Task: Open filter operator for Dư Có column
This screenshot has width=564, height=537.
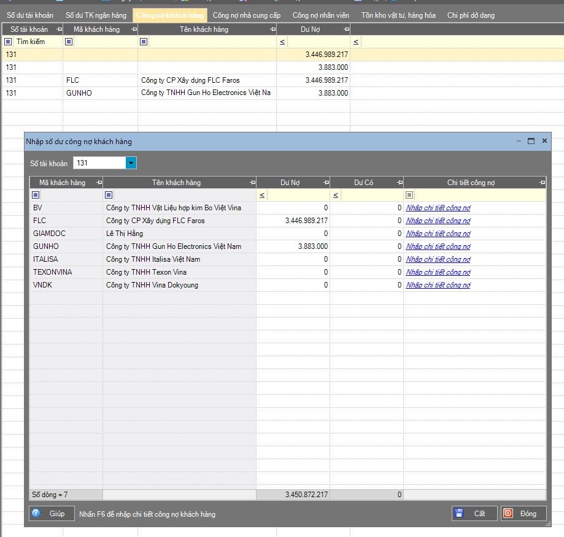Action: [336, 195]
